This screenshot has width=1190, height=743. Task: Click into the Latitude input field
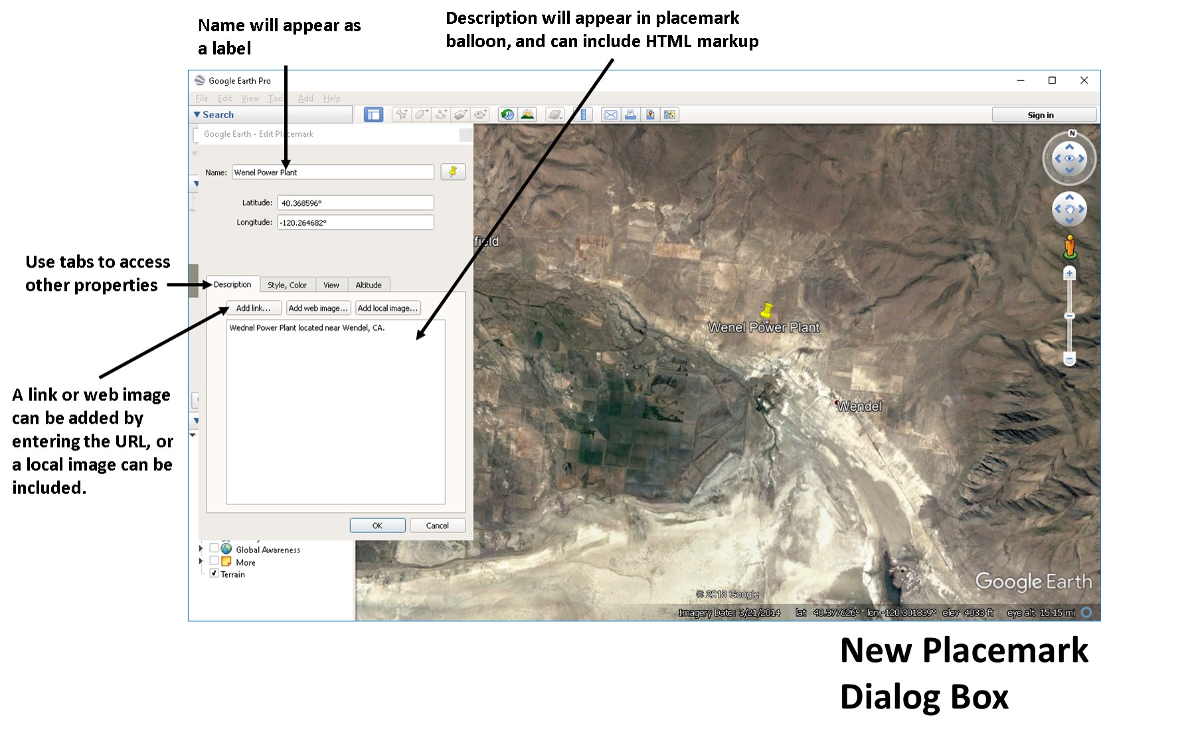pos(355,203)
